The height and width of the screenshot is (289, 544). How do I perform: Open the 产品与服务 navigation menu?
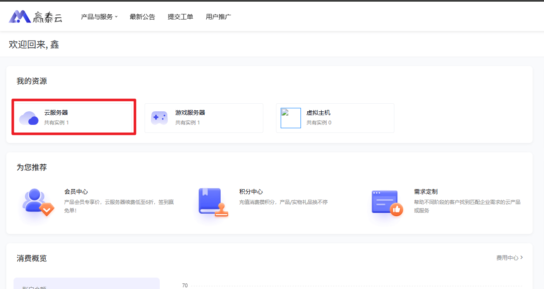click(97, 17)
